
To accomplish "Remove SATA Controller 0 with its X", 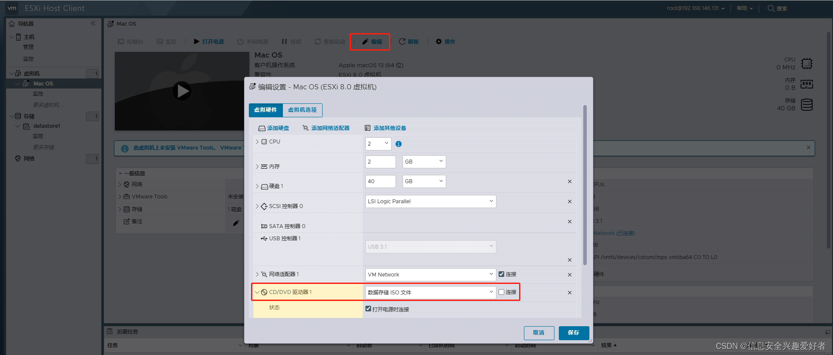I will [x=569, y=222].
